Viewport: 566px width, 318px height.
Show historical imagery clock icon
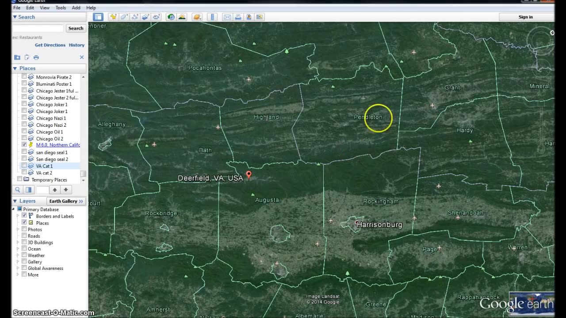point(171,17)
